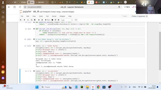Click the Jupyter logo

(x=25, y=11)
